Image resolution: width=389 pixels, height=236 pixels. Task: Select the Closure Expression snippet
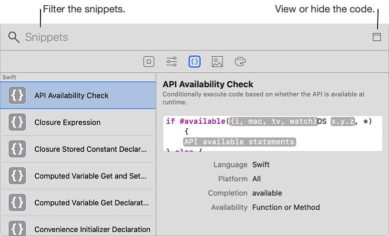78,122
